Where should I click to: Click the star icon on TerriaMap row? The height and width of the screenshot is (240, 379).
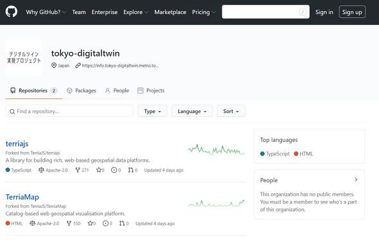tap(90, 223)
